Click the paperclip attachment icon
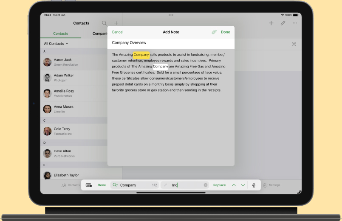This screenshot has height=221, width=342. tap(214, 32)
